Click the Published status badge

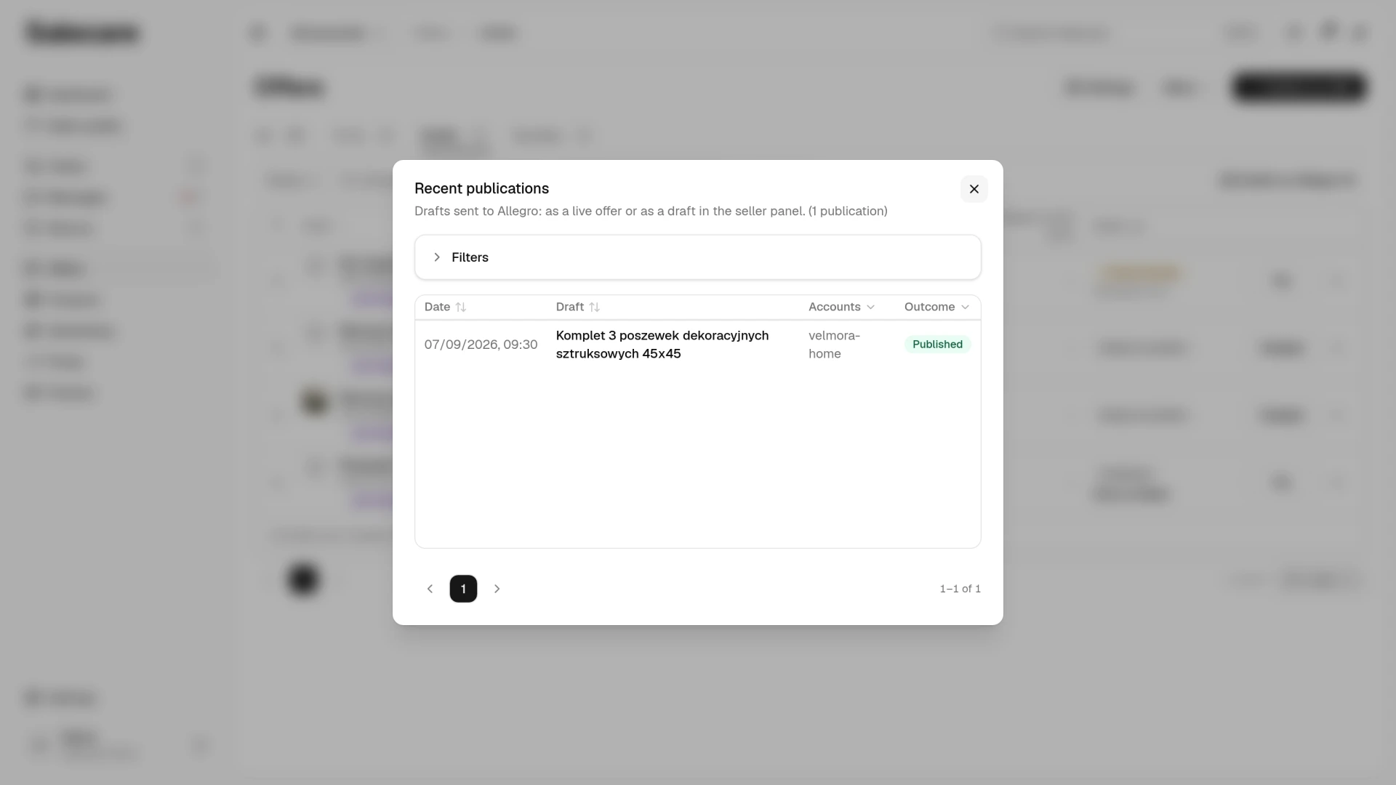pos(937,345)
